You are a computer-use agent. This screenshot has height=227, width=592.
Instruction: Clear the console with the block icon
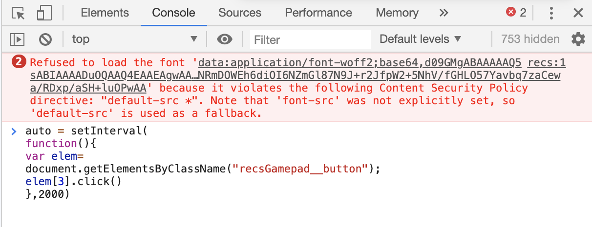[x=45, y=39]
